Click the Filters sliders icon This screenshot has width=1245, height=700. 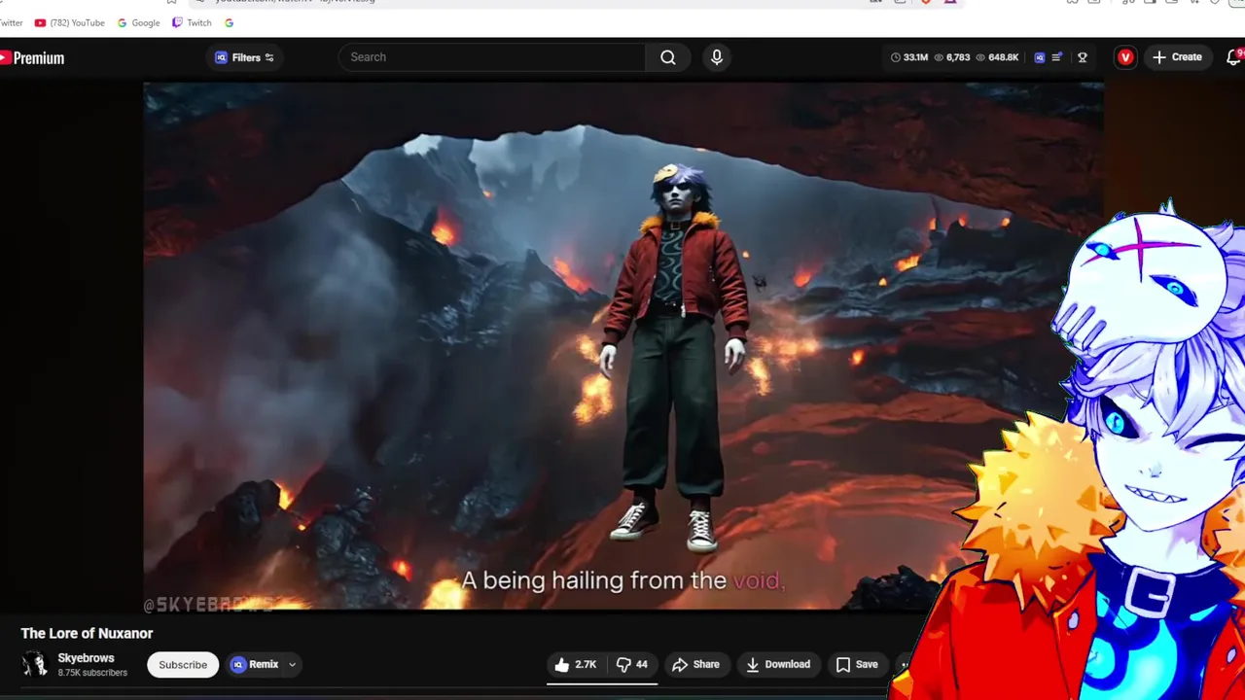click(x=269, y=57)
